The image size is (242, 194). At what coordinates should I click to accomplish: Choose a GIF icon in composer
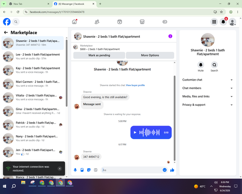96,170
